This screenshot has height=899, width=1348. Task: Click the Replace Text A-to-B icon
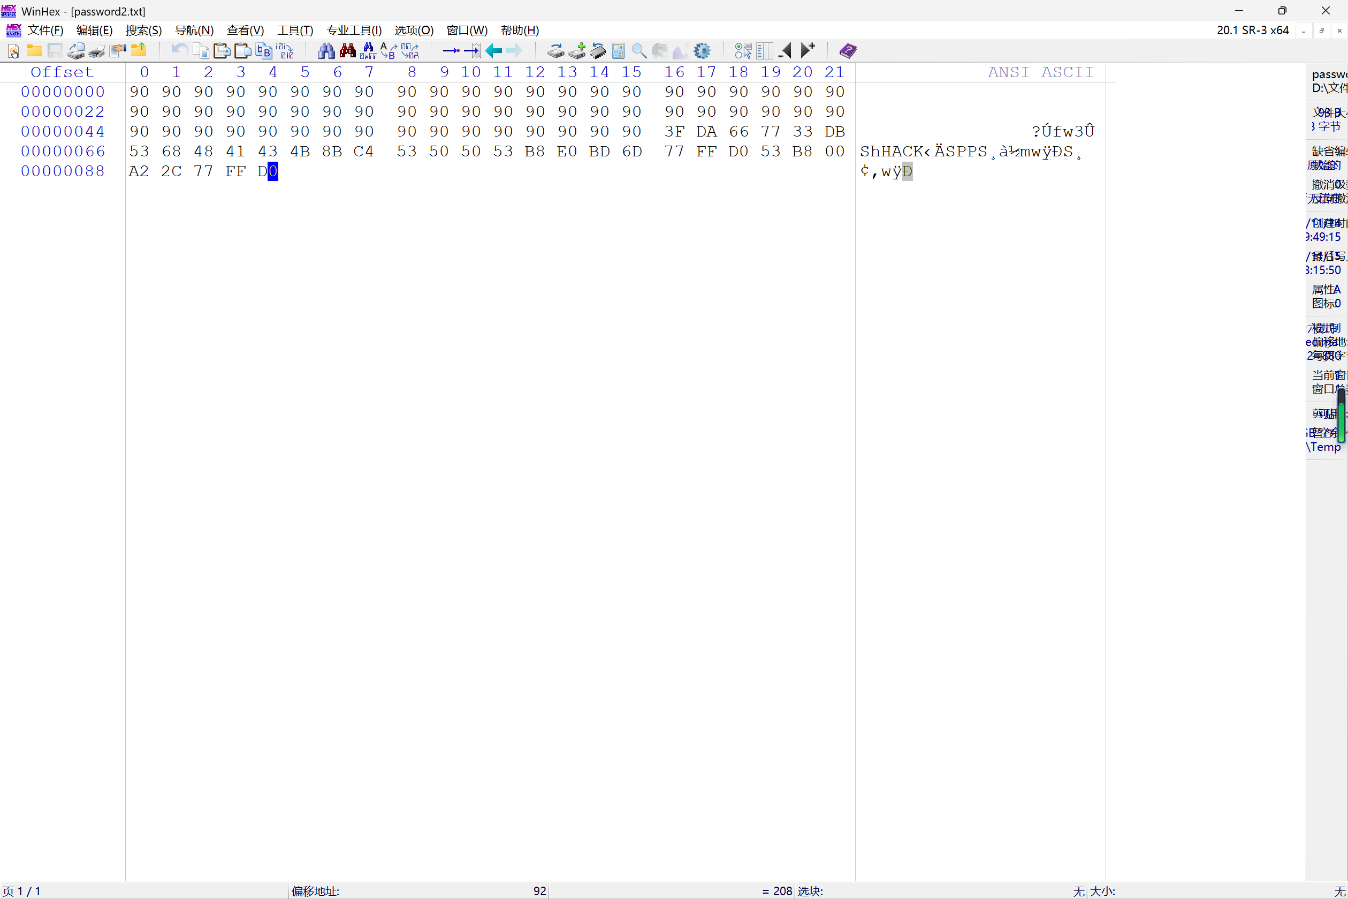[389, 51]
